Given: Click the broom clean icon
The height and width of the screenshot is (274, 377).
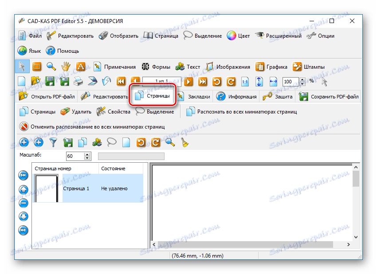Looking at the screenshot, I should [185, 142].
